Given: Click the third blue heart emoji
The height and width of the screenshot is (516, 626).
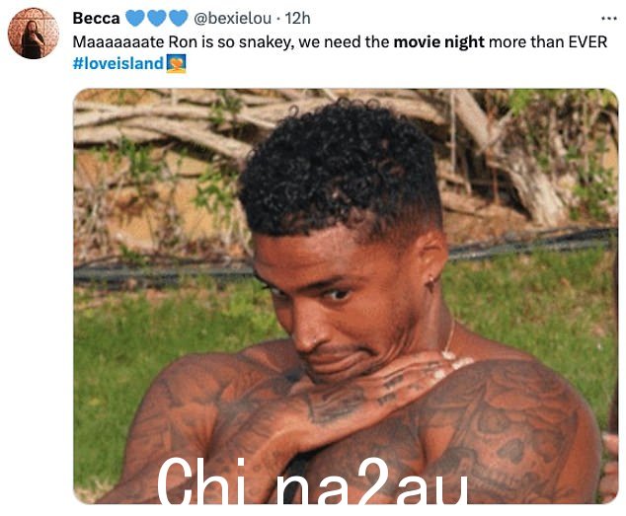Looking at the screenshot, I should (x=178, y=18).
